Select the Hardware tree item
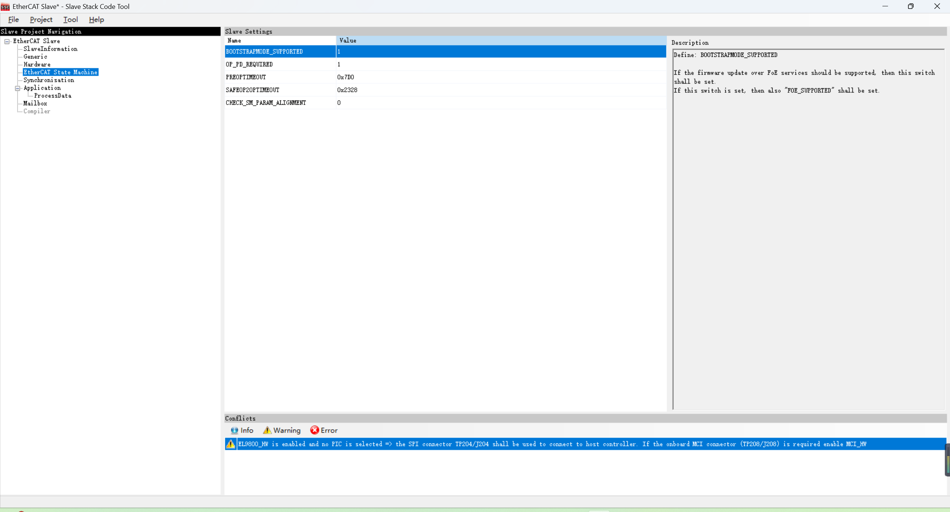 pyautogui.click(x=37, y=65)
